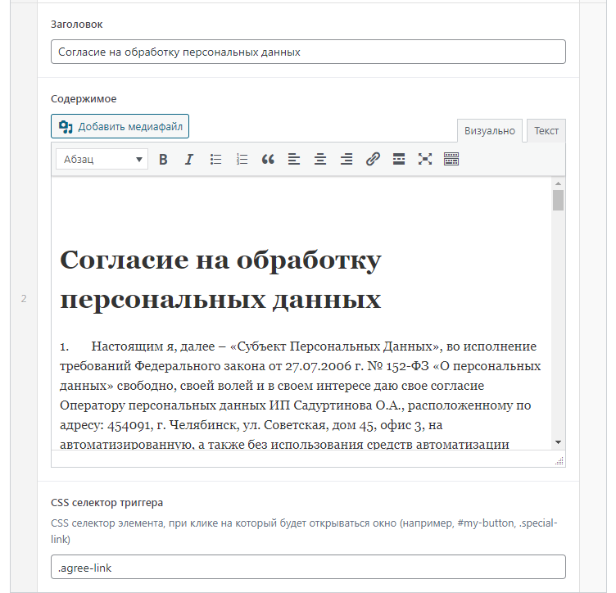Click the paragraph starting with 'Настоящим я'
Viewport: 616px width, 593px height.
300,395
